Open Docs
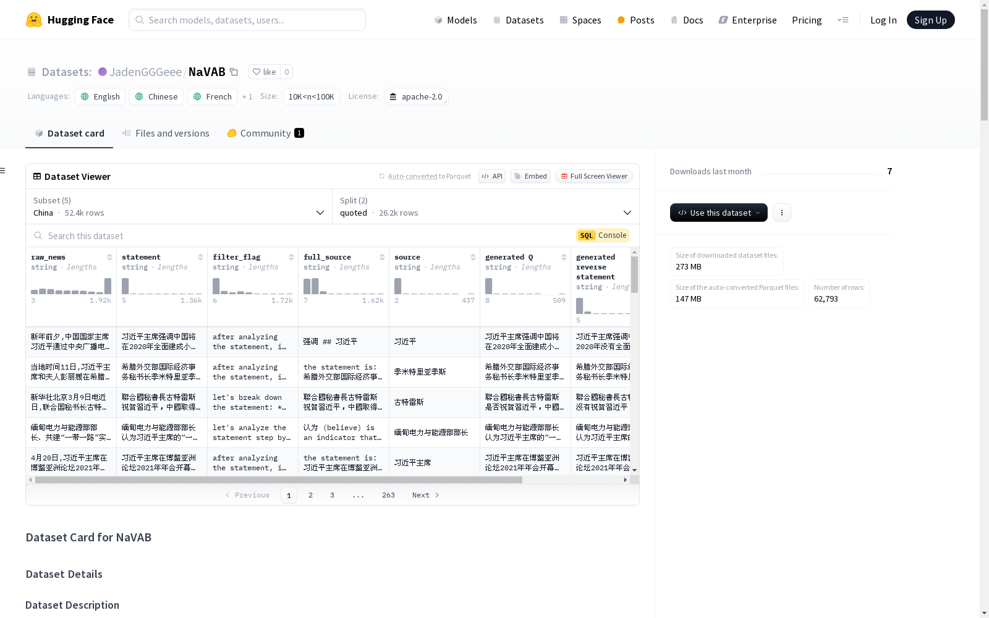989x618 pixels. (687, 20)
